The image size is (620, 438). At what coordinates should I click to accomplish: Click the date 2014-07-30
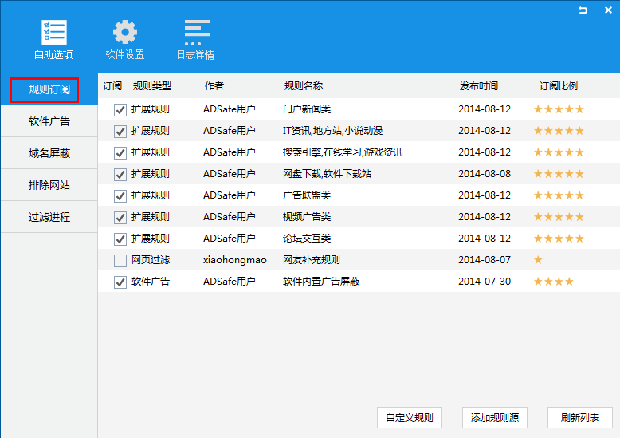pos(485,281)
